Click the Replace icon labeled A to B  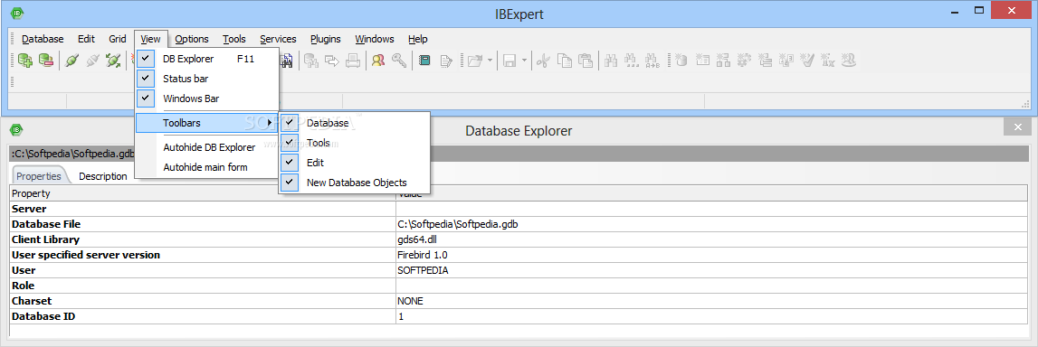[652, 61]
